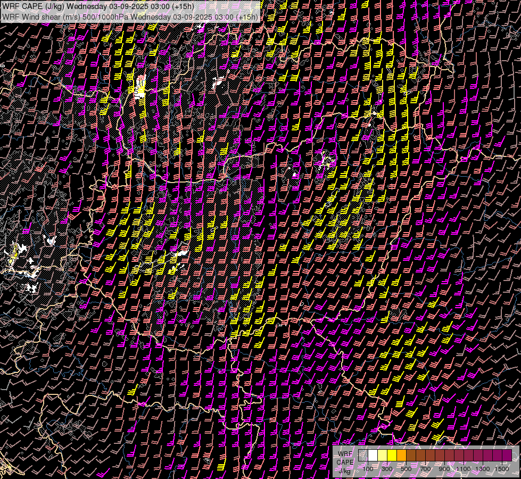Click the 100 legend value
Image resolution: width=521 pixels, height=479 pixels.
click(368, 469)
